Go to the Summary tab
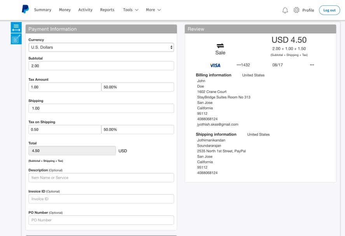Screen dimensions: 345x236 click(x=42, y=10)
